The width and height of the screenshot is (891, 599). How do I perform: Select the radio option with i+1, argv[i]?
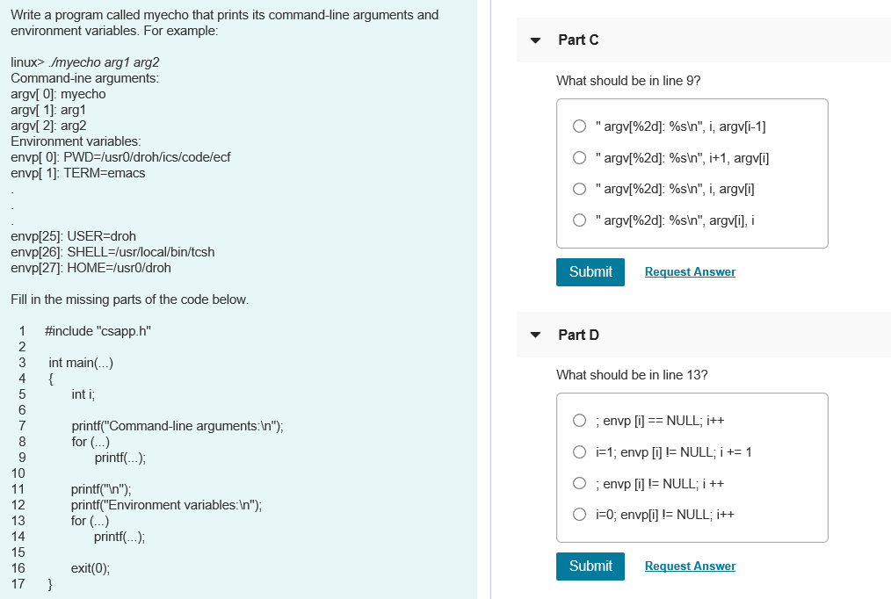[x=579, y=157]
